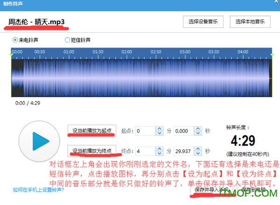Viewport: 280px width, 205px height.
Task: Increase end point minutes with up arrow
Action: click(160, 149)
